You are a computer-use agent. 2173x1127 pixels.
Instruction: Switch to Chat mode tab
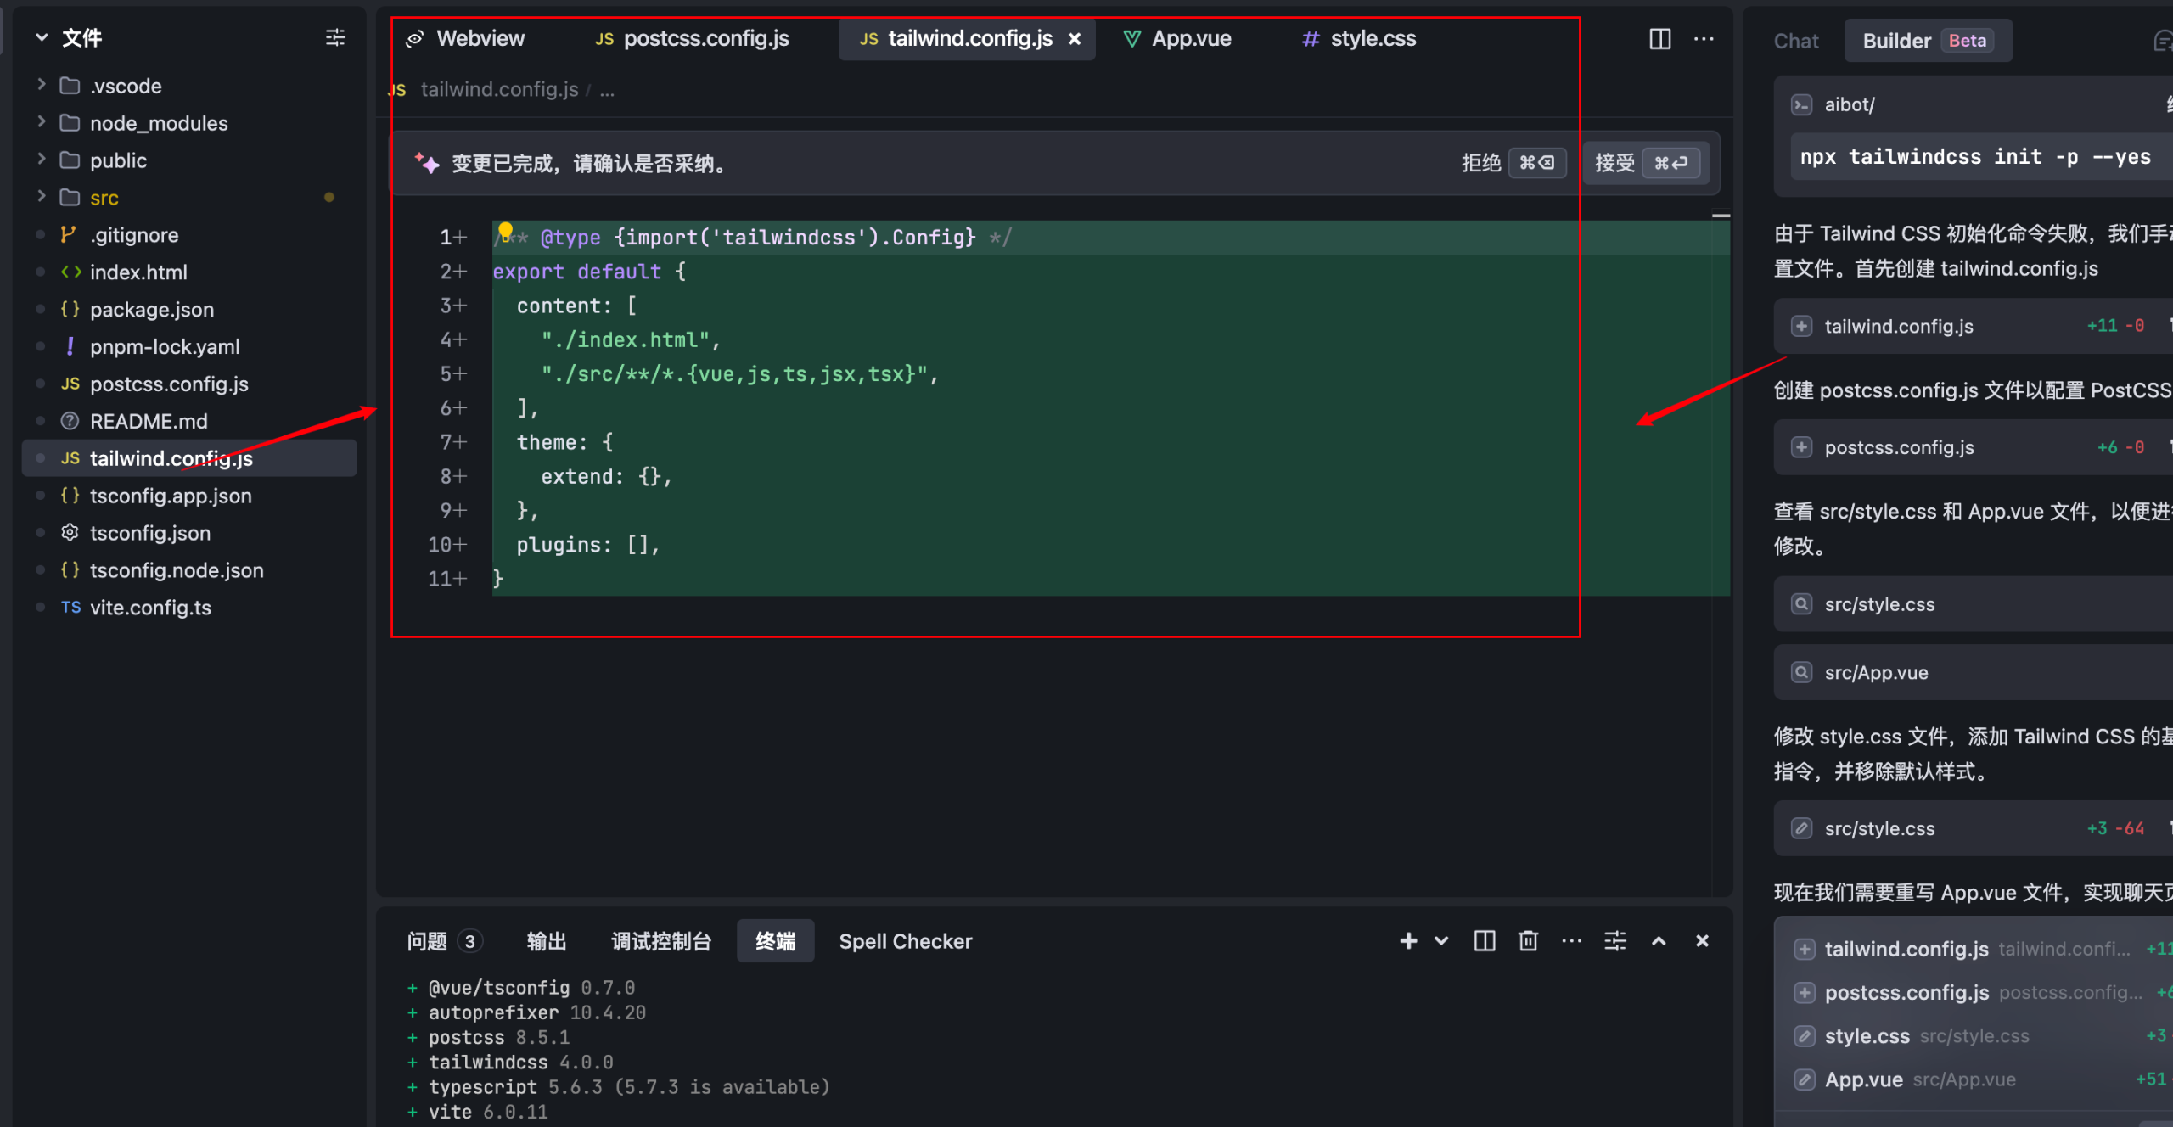1796,41
